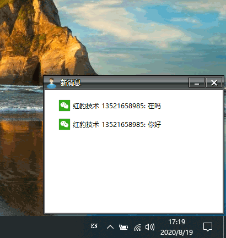Open the Action Center notification icon

point(208,227)
